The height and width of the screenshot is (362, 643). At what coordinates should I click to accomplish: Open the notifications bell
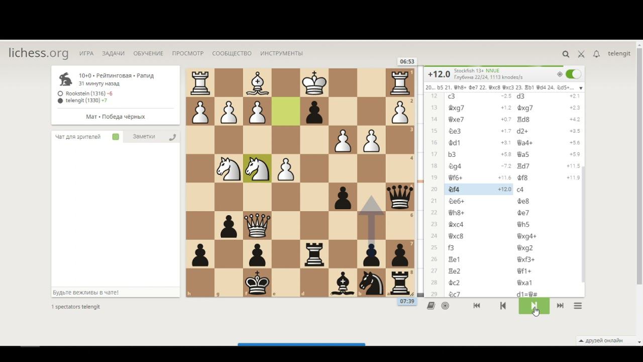click(596, 54)
